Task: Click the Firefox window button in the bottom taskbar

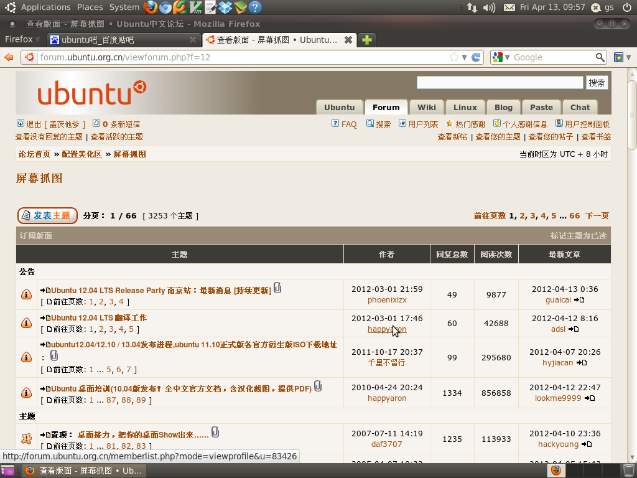Action: [83, 471]
